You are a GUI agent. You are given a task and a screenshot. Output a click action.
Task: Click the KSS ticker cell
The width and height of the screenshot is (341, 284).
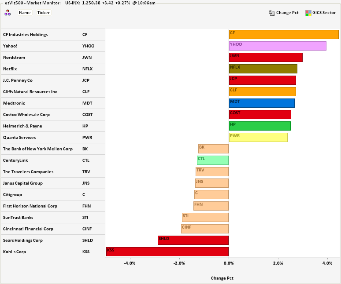(x=85, y=251)
